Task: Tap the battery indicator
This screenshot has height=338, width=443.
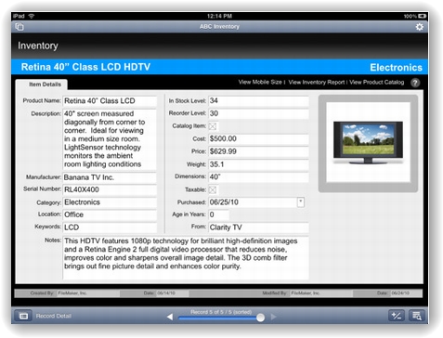Action: tap(423, 16)
